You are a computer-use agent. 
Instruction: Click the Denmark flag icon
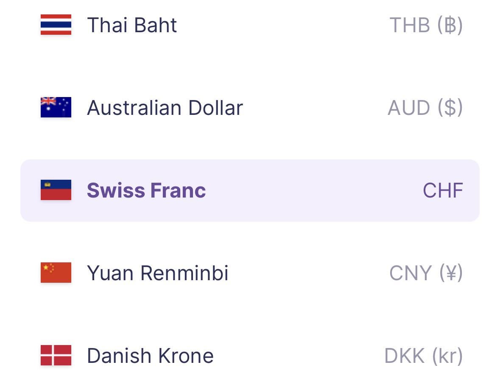click(x=56, y=355)
